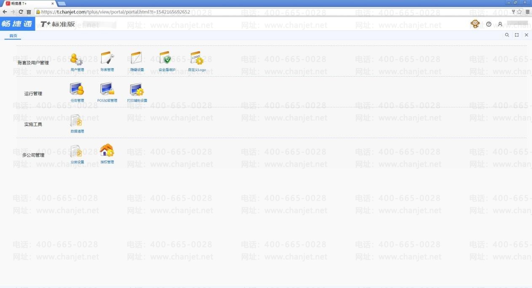Screen dimensions: 532x288
Task: Click the 畅捷通 logo
Action: pyautogui.click(x=17, y=24)
